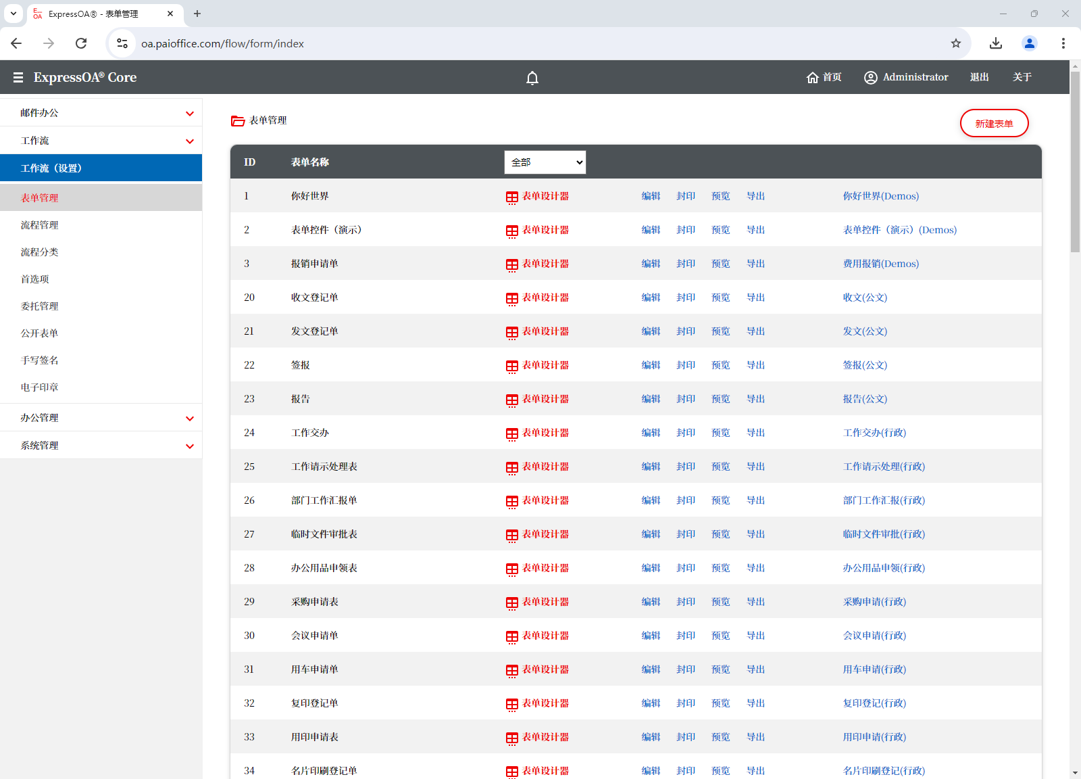Open 首选项 in the sidebar
The width and height of the screenshot is (1081, 779).
coord(35,279)
